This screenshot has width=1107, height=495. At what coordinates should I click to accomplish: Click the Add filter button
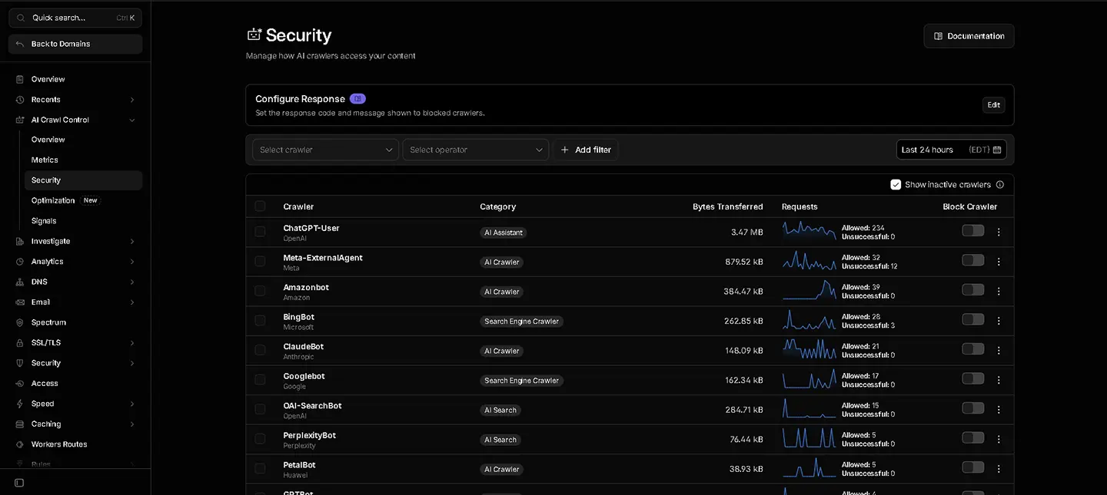coord(586,150)
